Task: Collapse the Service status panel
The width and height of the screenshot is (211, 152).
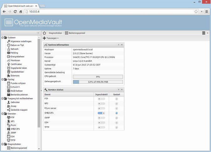Action: point(119,90)
